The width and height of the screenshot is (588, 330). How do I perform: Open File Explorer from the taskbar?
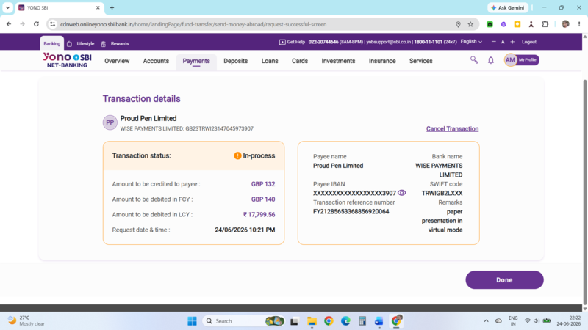(312, 321)
